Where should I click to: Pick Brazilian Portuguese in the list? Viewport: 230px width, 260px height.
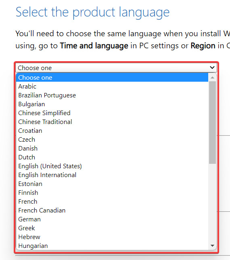(112, 95)
